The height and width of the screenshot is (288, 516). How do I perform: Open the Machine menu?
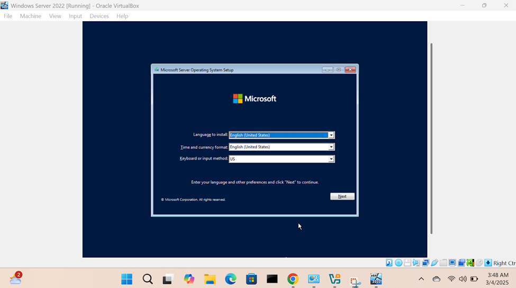pyautogui.click(x=31, y=16)
